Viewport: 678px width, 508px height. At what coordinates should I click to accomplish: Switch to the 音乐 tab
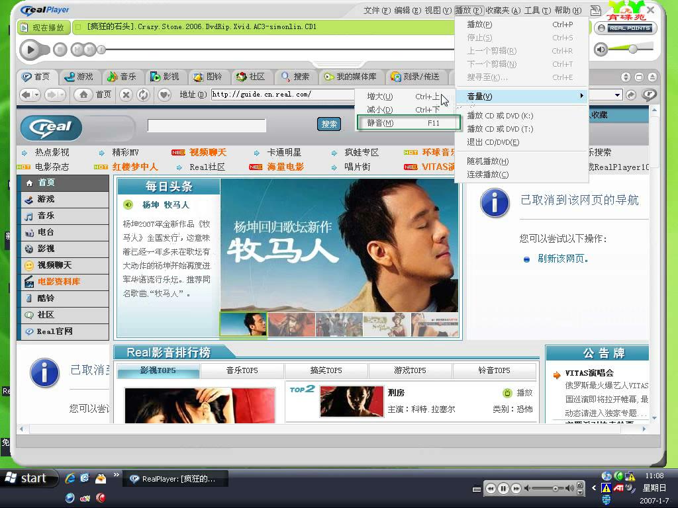[x=122, y=77]
